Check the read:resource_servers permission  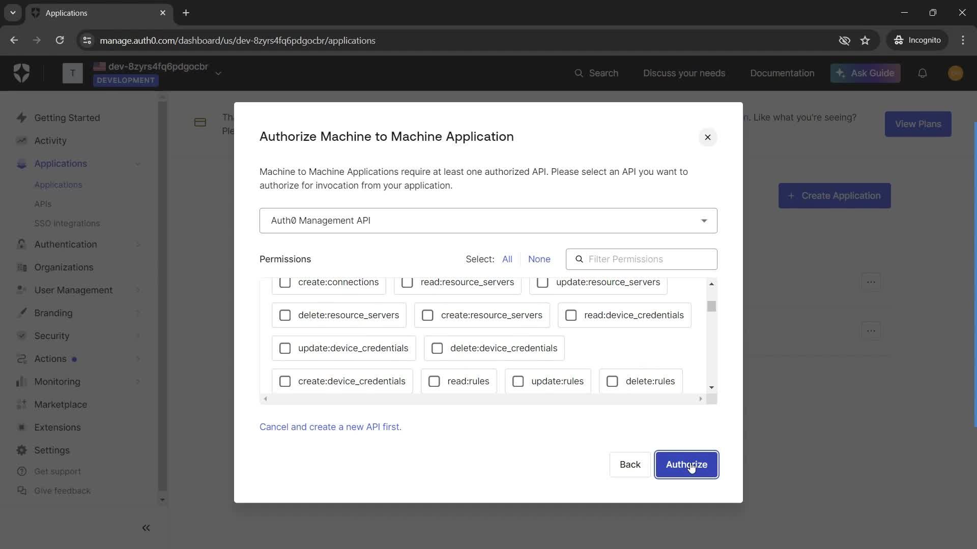pyautogui.click(x=407, y=282)
